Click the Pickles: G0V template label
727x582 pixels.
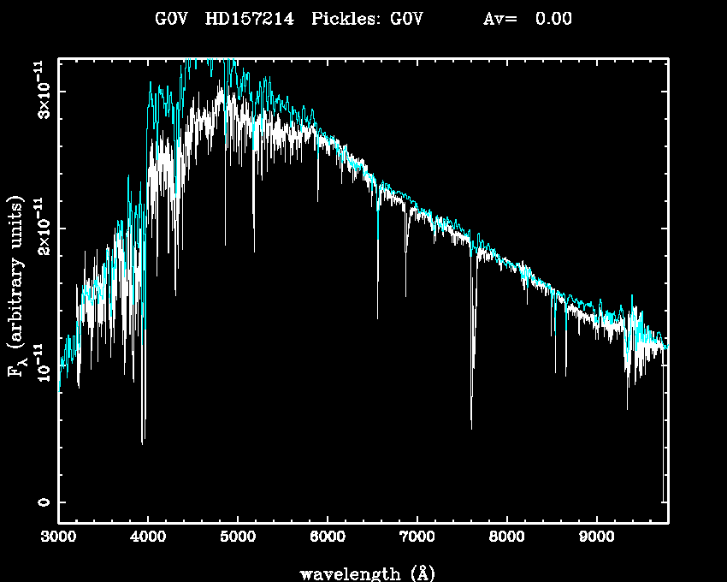[369, 19]
